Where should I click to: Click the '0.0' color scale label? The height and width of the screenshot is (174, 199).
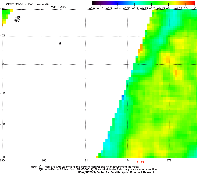tap(186, 9)
